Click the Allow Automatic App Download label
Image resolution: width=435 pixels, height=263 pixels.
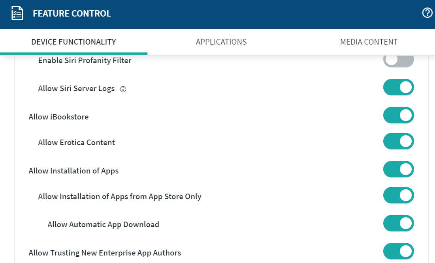(103, 224)
